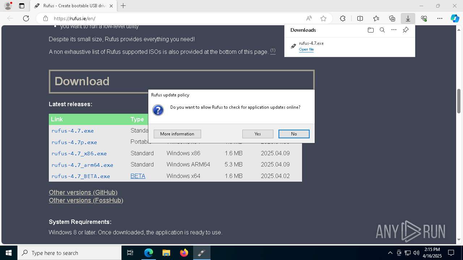Open Split screen icon
The width and height of the screenshot is (463, 260).
[x=360, y=18]
